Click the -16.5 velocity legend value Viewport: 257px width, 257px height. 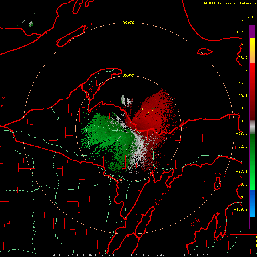point(242,134)
